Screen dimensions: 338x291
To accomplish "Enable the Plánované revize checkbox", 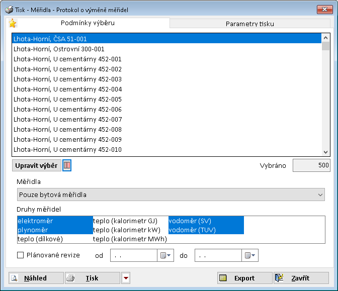I will coord(21,255).
